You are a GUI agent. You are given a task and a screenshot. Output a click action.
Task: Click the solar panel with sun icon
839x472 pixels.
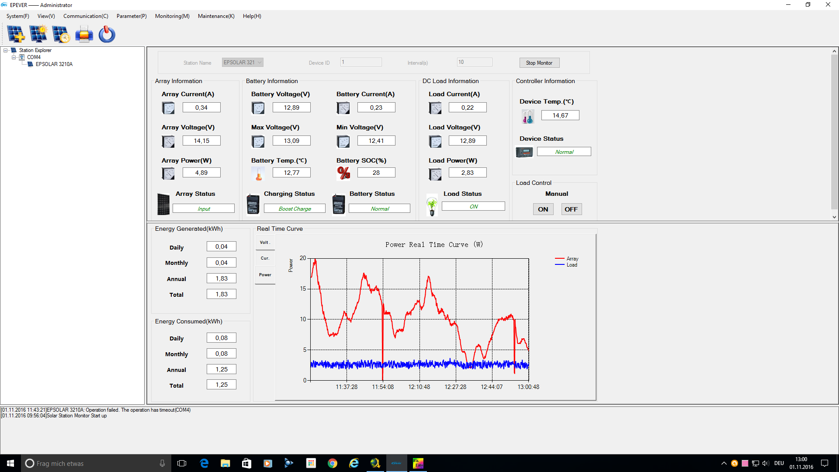(x=38, y=34)
